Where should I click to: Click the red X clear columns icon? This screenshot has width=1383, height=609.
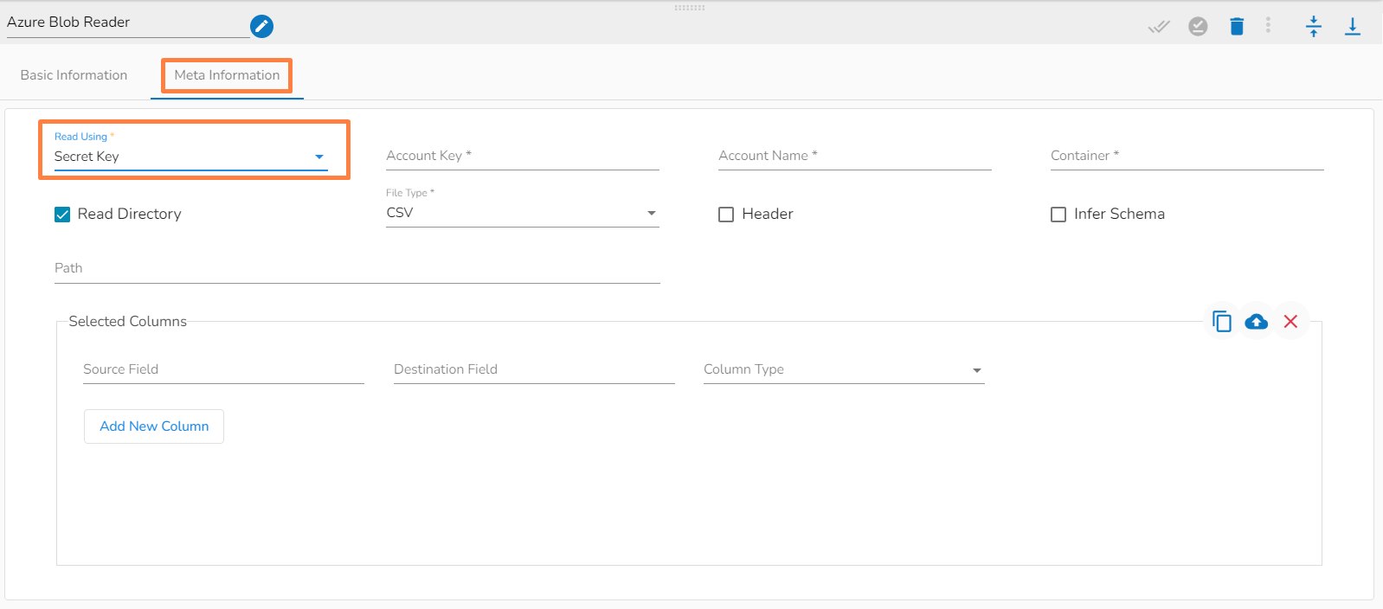point(1290,322)
